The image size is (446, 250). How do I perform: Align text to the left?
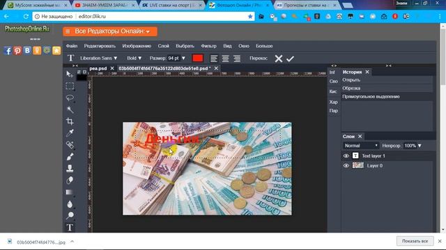[x=214, y=58]
